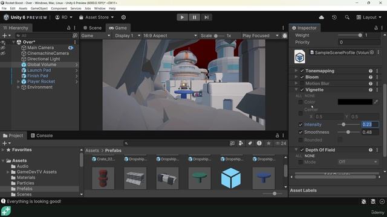Open the Vignette help icon
Image resolution: width=387 pixels, height=217 pixels.
[x=371, y=90]
